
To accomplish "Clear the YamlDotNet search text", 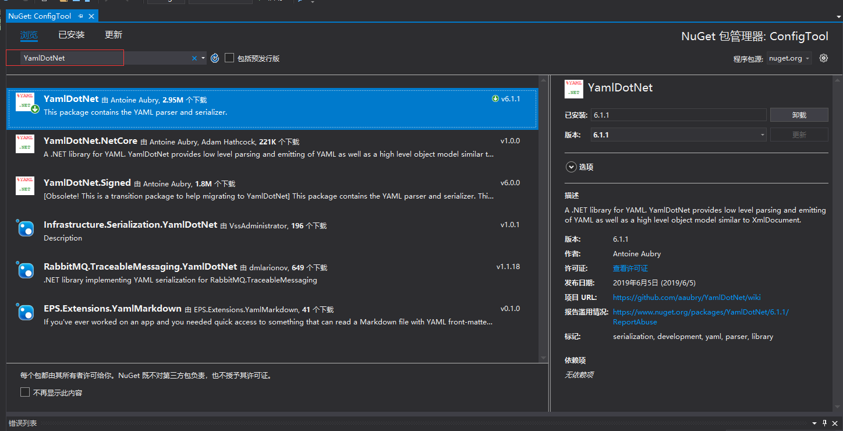I will 194,58.
